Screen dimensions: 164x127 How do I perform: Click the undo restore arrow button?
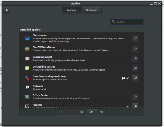[x=92, y=112]
